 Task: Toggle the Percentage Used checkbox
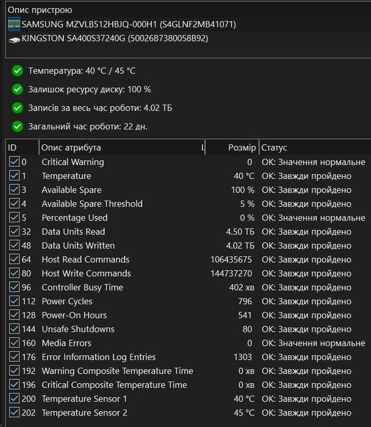click(14, 217)
